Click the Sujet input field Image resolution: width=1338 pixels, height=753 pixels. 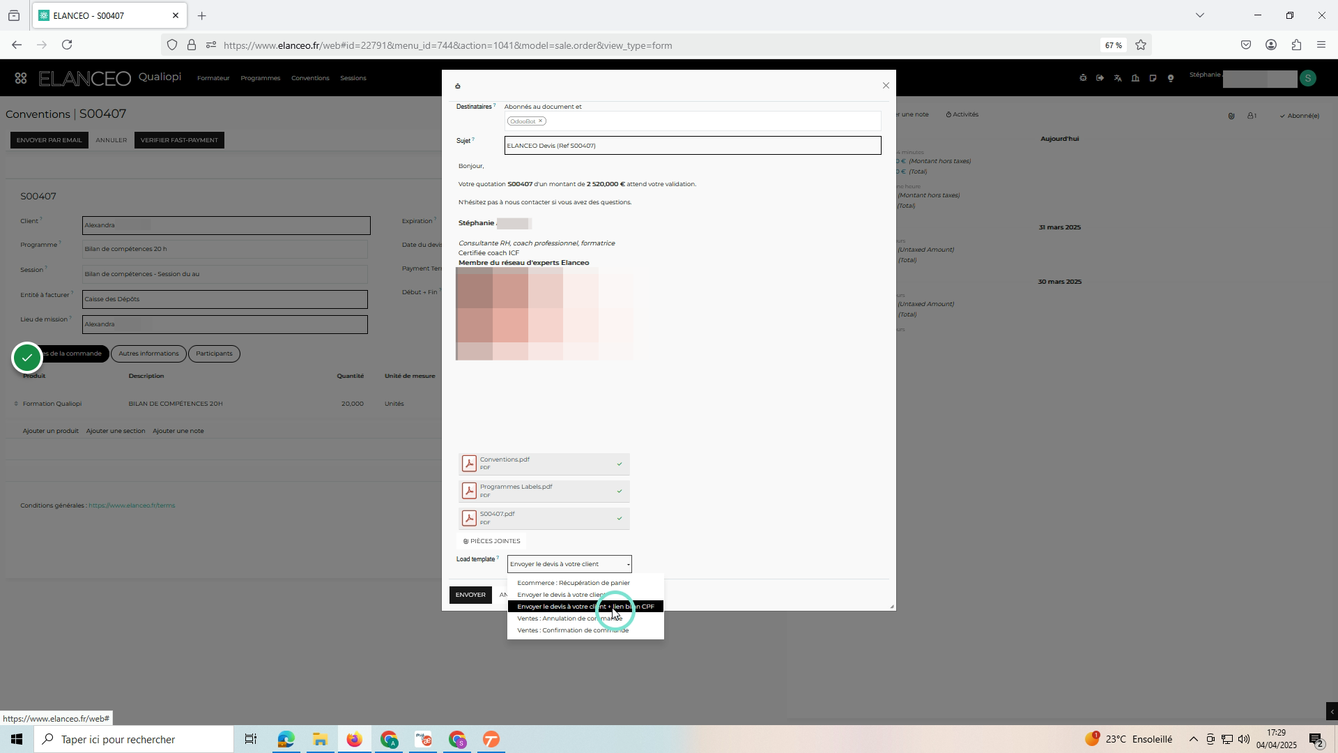pos(693,146)
